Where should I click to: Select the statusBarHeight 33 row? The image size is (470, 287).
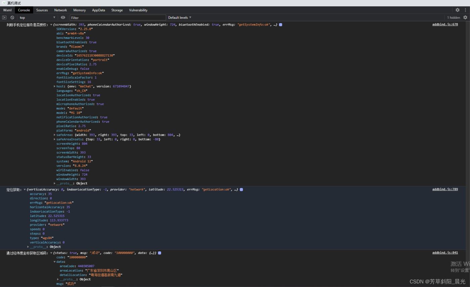pos(74,157)
